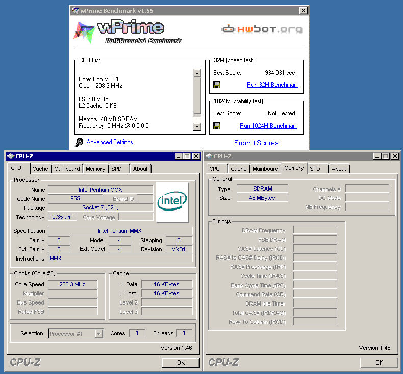Click the CPU List scroll up arrow
Screen dimensions: 403x374
tap(197, 73)
